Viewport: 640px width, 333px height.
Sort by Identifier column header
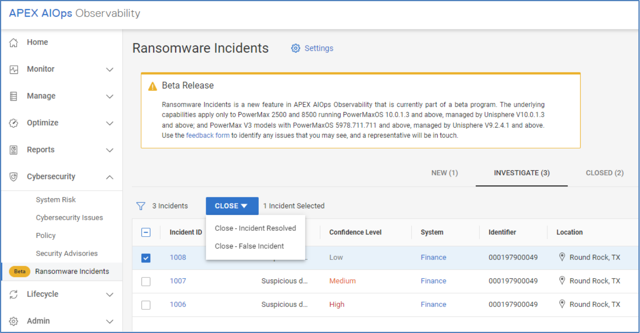coord(502,232)
